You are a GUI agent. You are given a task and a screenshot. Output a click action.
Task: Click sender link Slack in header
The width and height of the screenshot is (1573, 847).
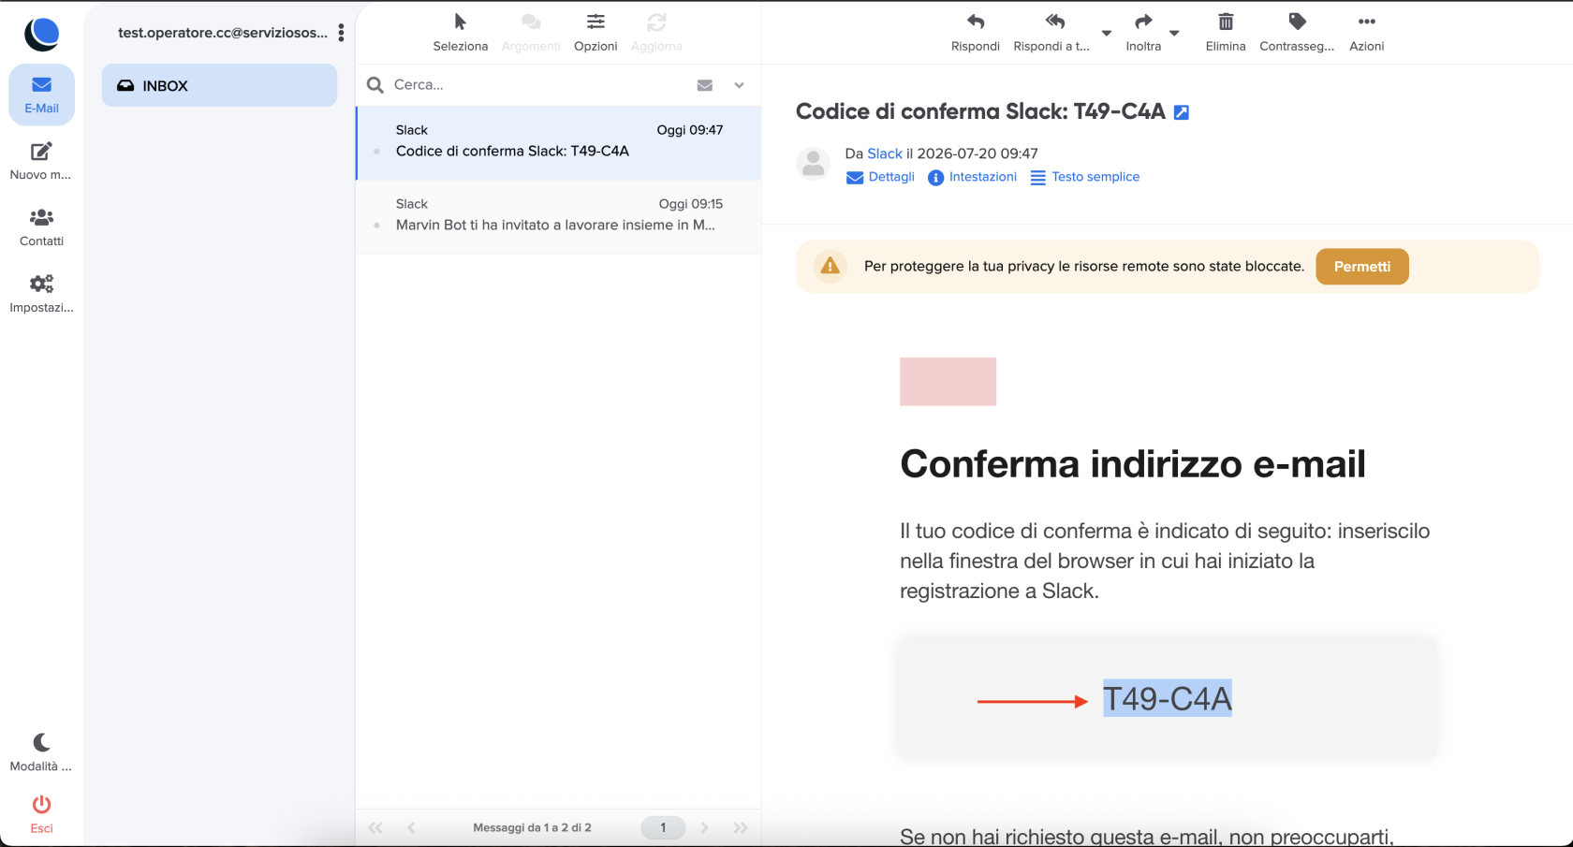pos(885,153)
